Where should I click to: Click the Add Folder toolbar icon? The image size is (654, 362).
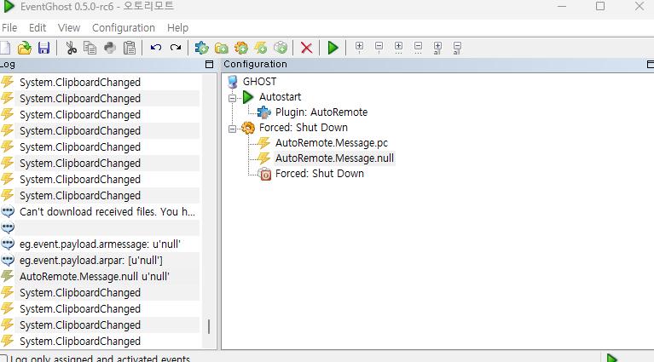pyautogui.click(x=221, y=48)
